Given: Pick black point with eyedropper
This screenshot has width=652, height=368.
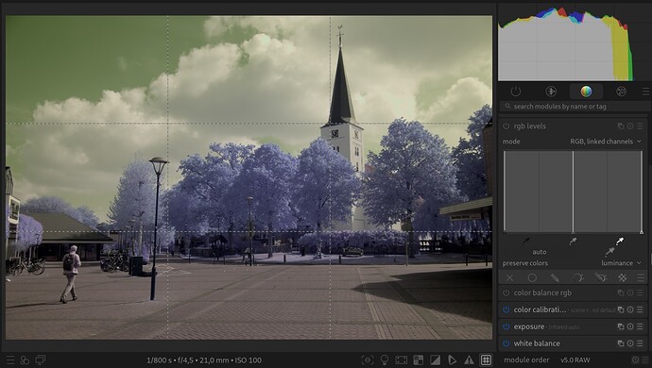Looking at the screenshot, I should tap(526, 241).
